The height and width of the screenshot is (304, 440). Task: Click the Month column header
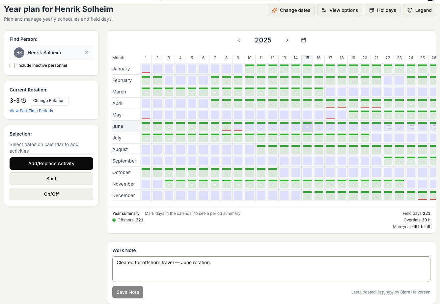coord(118,58)
